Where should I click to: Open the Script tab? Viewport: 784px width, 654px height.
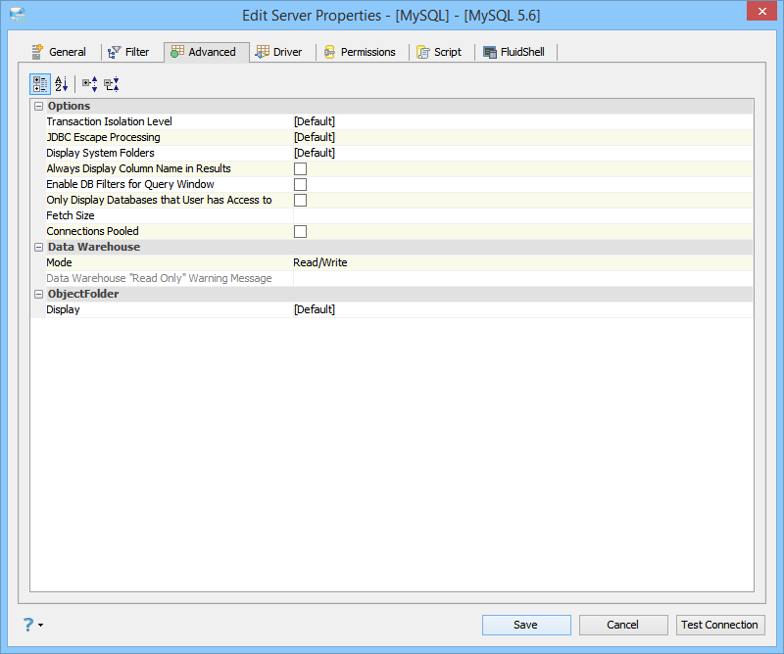(x=439, y=52)
